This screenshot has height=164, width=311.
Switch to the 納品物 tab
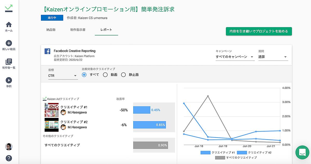point(51,30)
